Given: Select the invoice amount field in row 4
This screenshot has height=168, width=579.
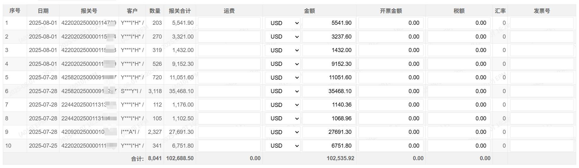Looking at the screenshot, I should pos(391,64).
